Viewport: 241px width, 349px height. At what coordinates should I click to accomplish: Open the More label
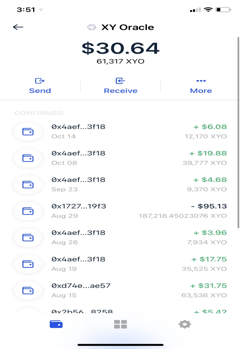(x=201, y=91)
